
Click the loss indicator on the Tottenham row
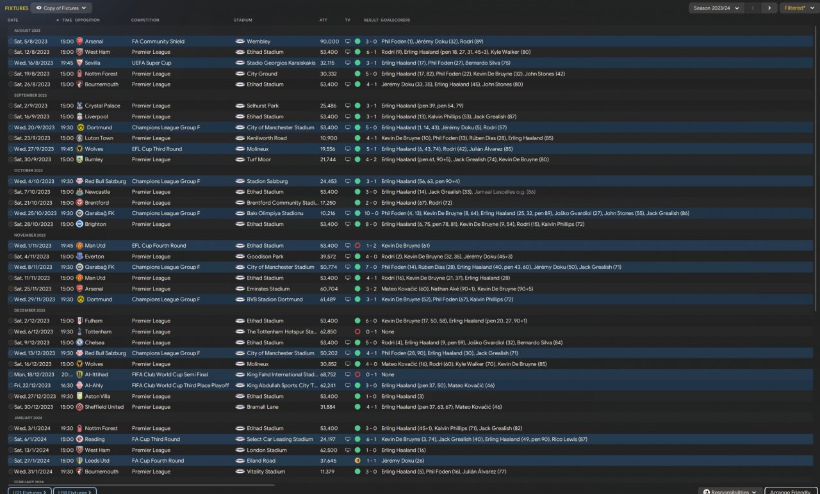coord(357,331)
